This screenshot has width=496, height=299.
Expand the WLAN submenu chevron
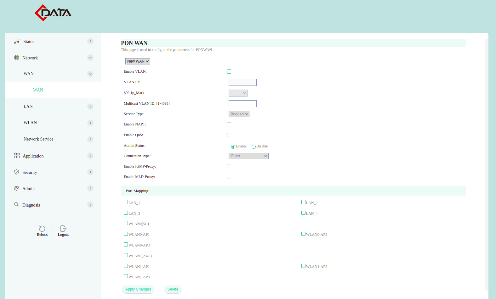coord(90,123)
